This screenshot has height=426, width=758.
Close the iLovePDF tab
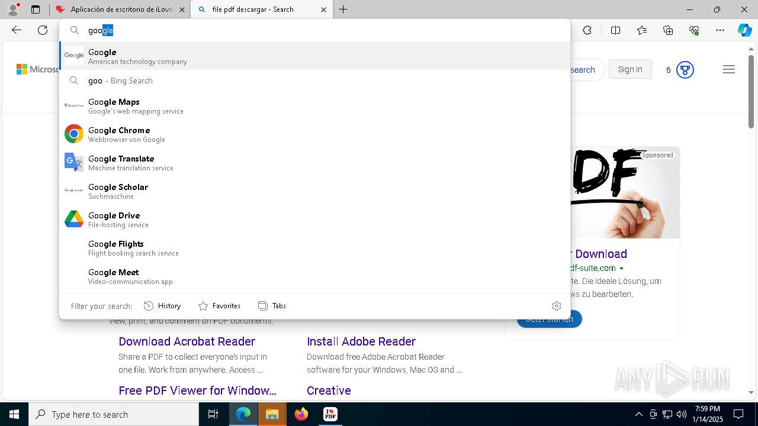(182, 9)
